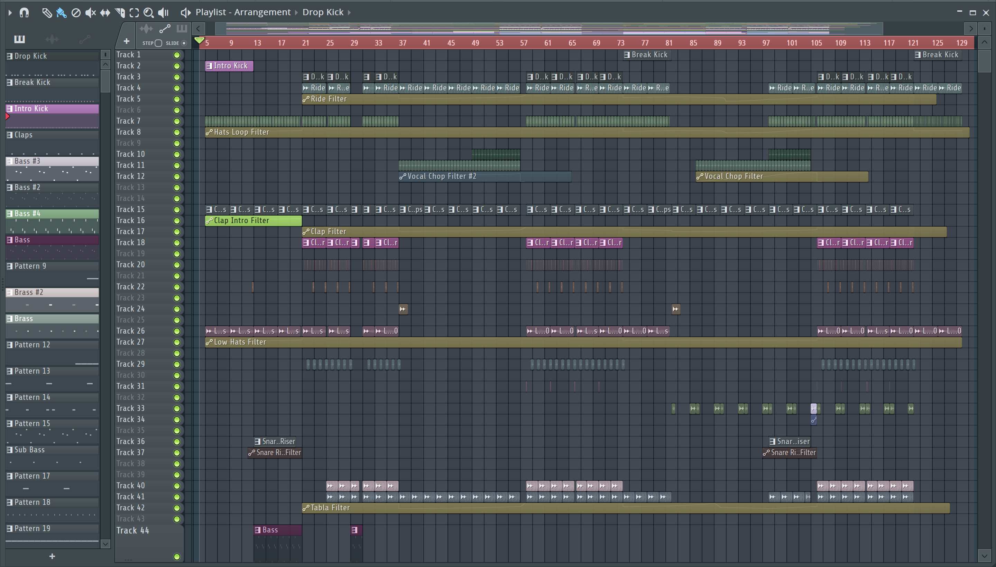The image size is (996, 567).
Task: Click the green playhead marker on timeline
Action: click(x=199, y=40)
